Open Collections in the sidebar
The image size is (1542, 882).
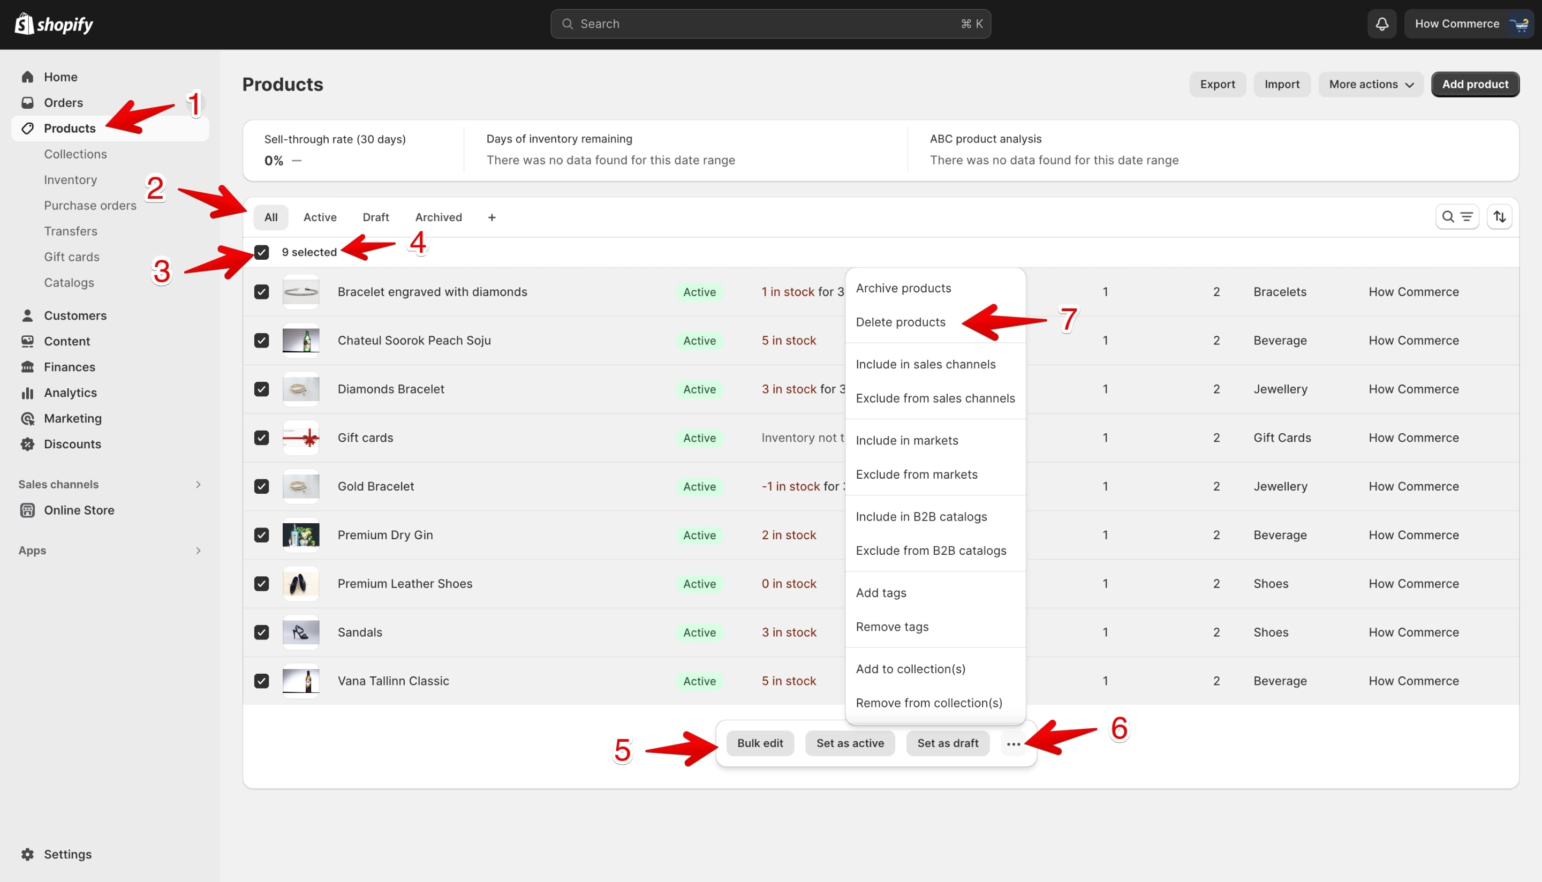click(75, 154)
